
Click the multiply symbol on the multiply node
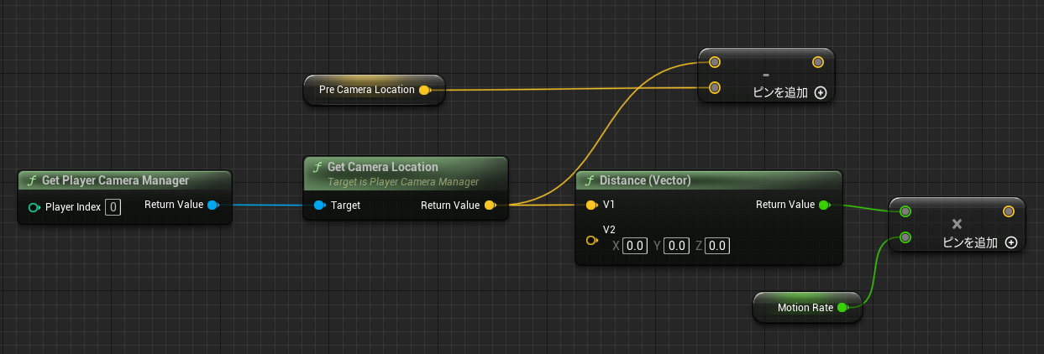click(957, 224)
